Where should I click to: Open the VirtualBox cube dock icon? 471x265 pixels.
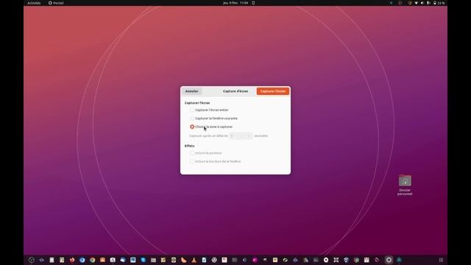click(x=346, y=260)
